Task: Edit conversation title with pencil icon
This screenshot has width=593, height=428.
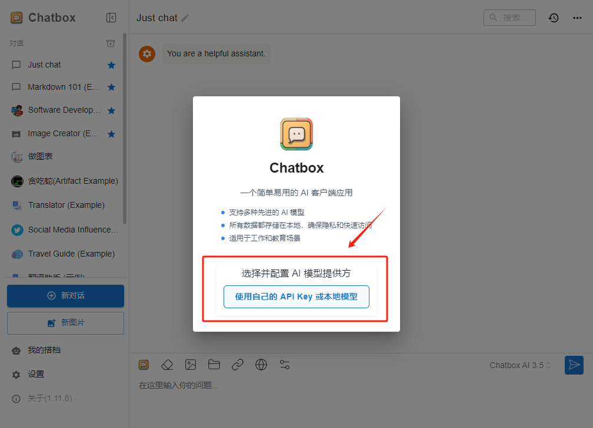Action: 185,18
